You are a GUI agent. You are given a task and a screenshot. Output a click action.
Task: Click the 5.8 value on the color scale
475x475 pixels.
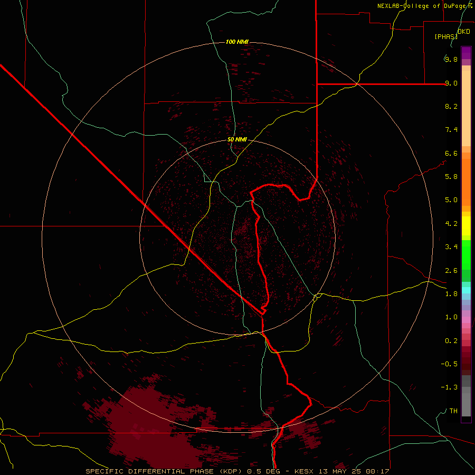[451, 177]
